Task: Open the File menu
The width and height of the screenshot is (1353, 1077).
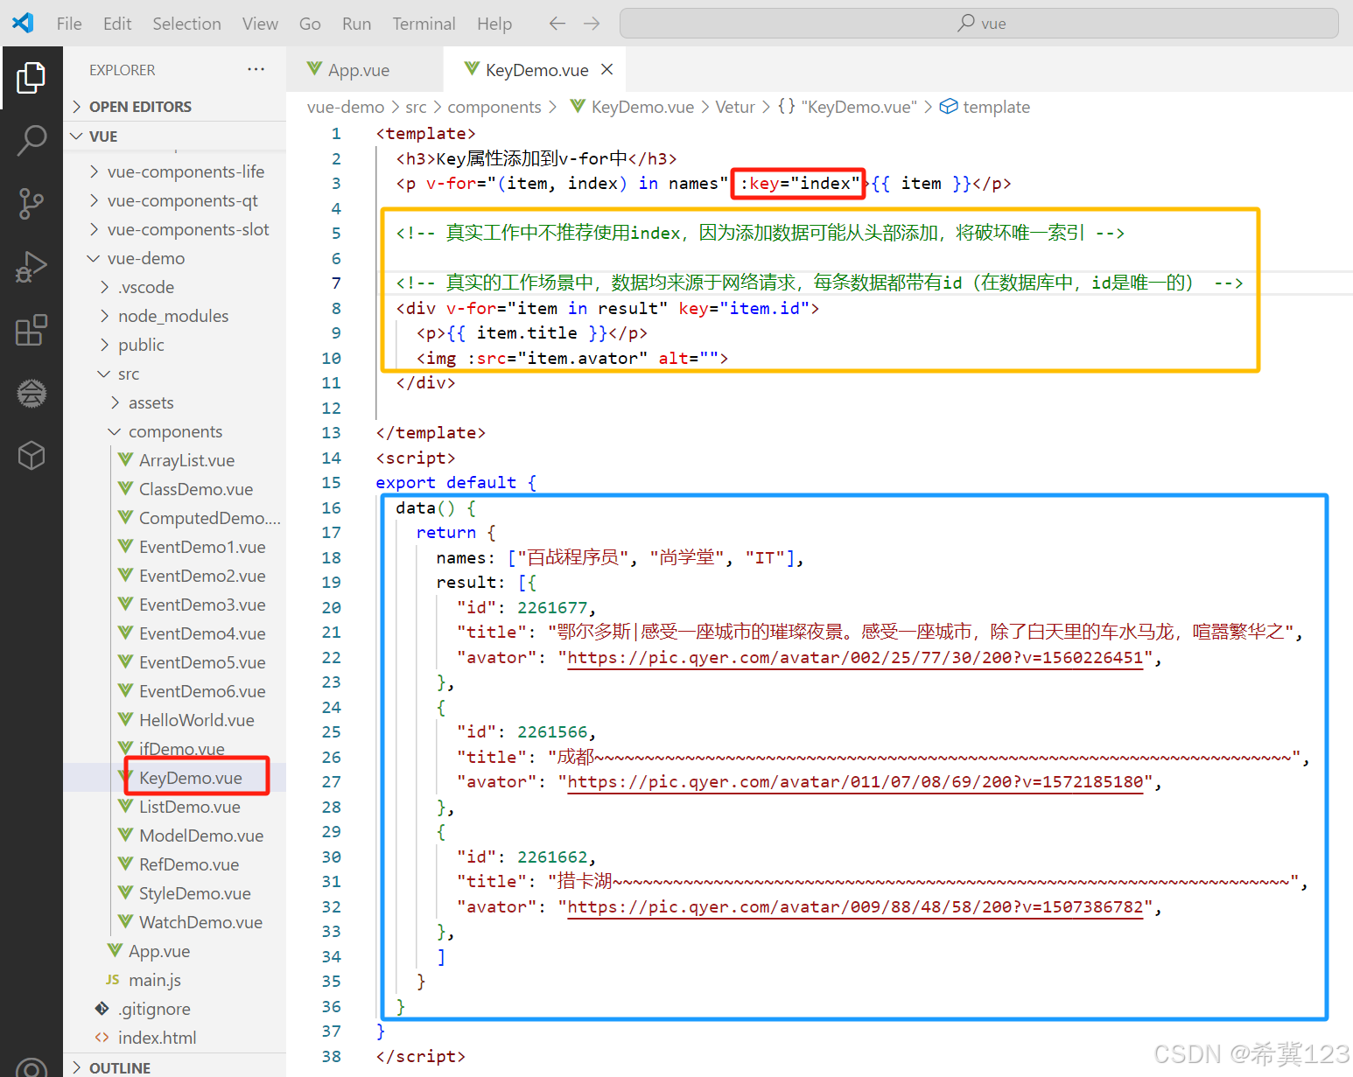Action: point(69,24)
